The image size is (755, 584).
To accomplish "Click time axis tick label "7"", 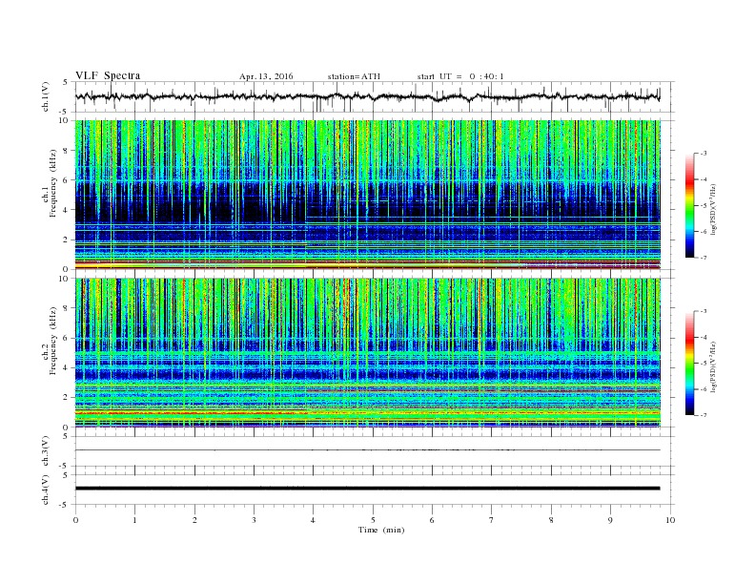I will point(492,520).
